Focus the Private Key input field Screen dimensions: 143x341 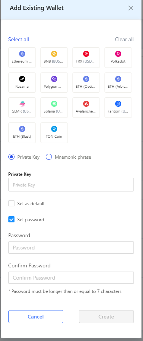coord(71,185)
